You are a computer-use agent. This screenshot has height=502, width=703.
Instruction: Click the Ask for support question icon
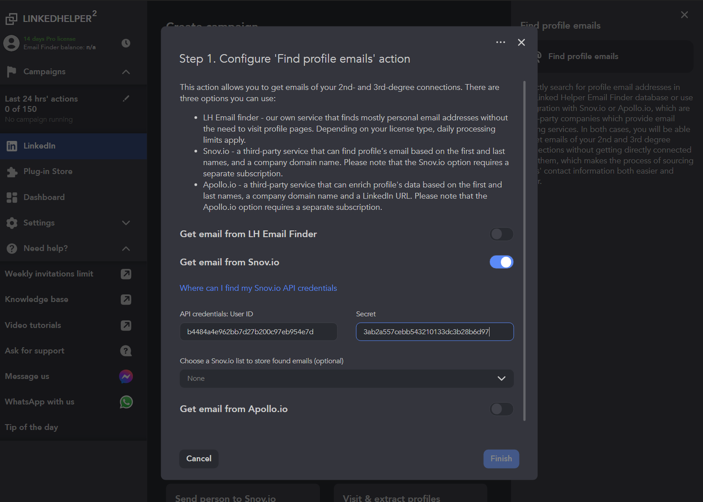126,351
